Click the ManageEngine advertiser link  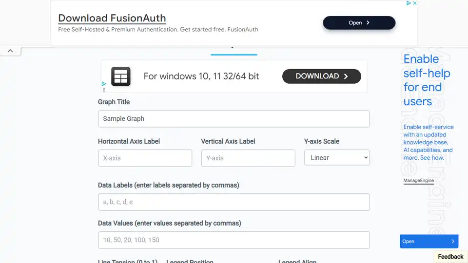tap(418, 180)
